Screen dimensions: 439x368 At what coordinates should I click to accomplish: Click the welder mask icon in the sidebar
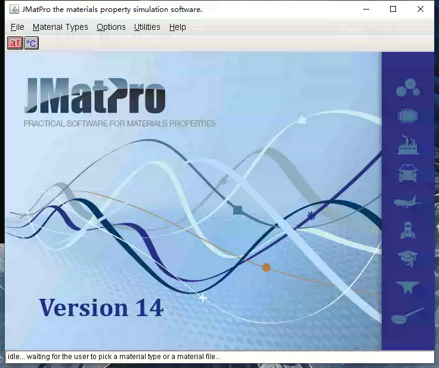(x=407, y=230)
